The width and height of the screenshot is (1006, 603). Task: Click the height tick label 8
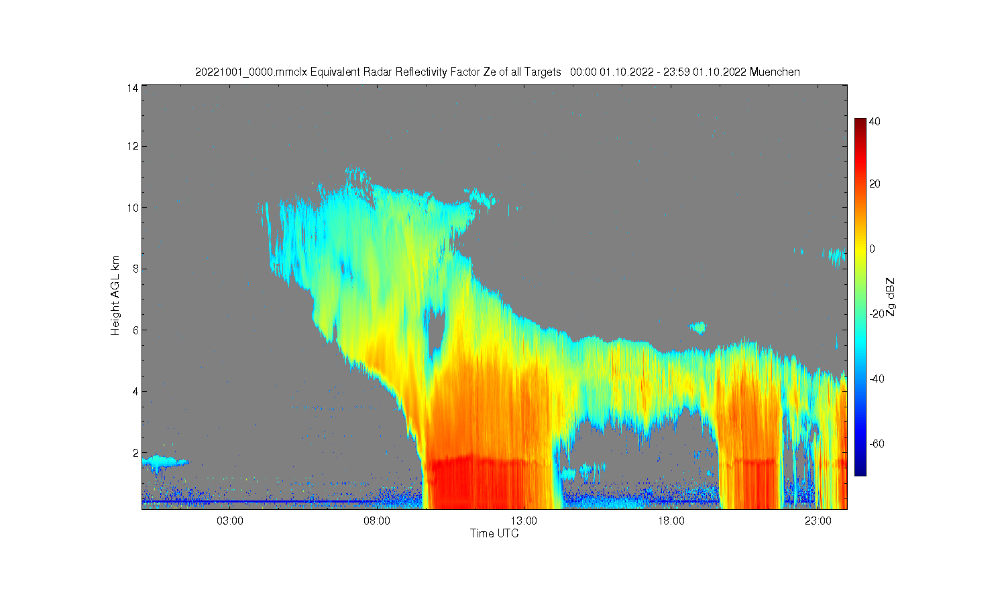pos(135,269)
